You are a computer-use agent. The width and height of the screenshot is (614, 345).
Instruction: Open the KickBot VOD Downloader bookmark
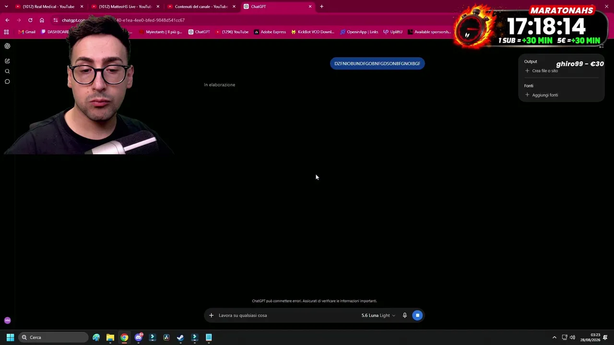click(x=313, y=32)
